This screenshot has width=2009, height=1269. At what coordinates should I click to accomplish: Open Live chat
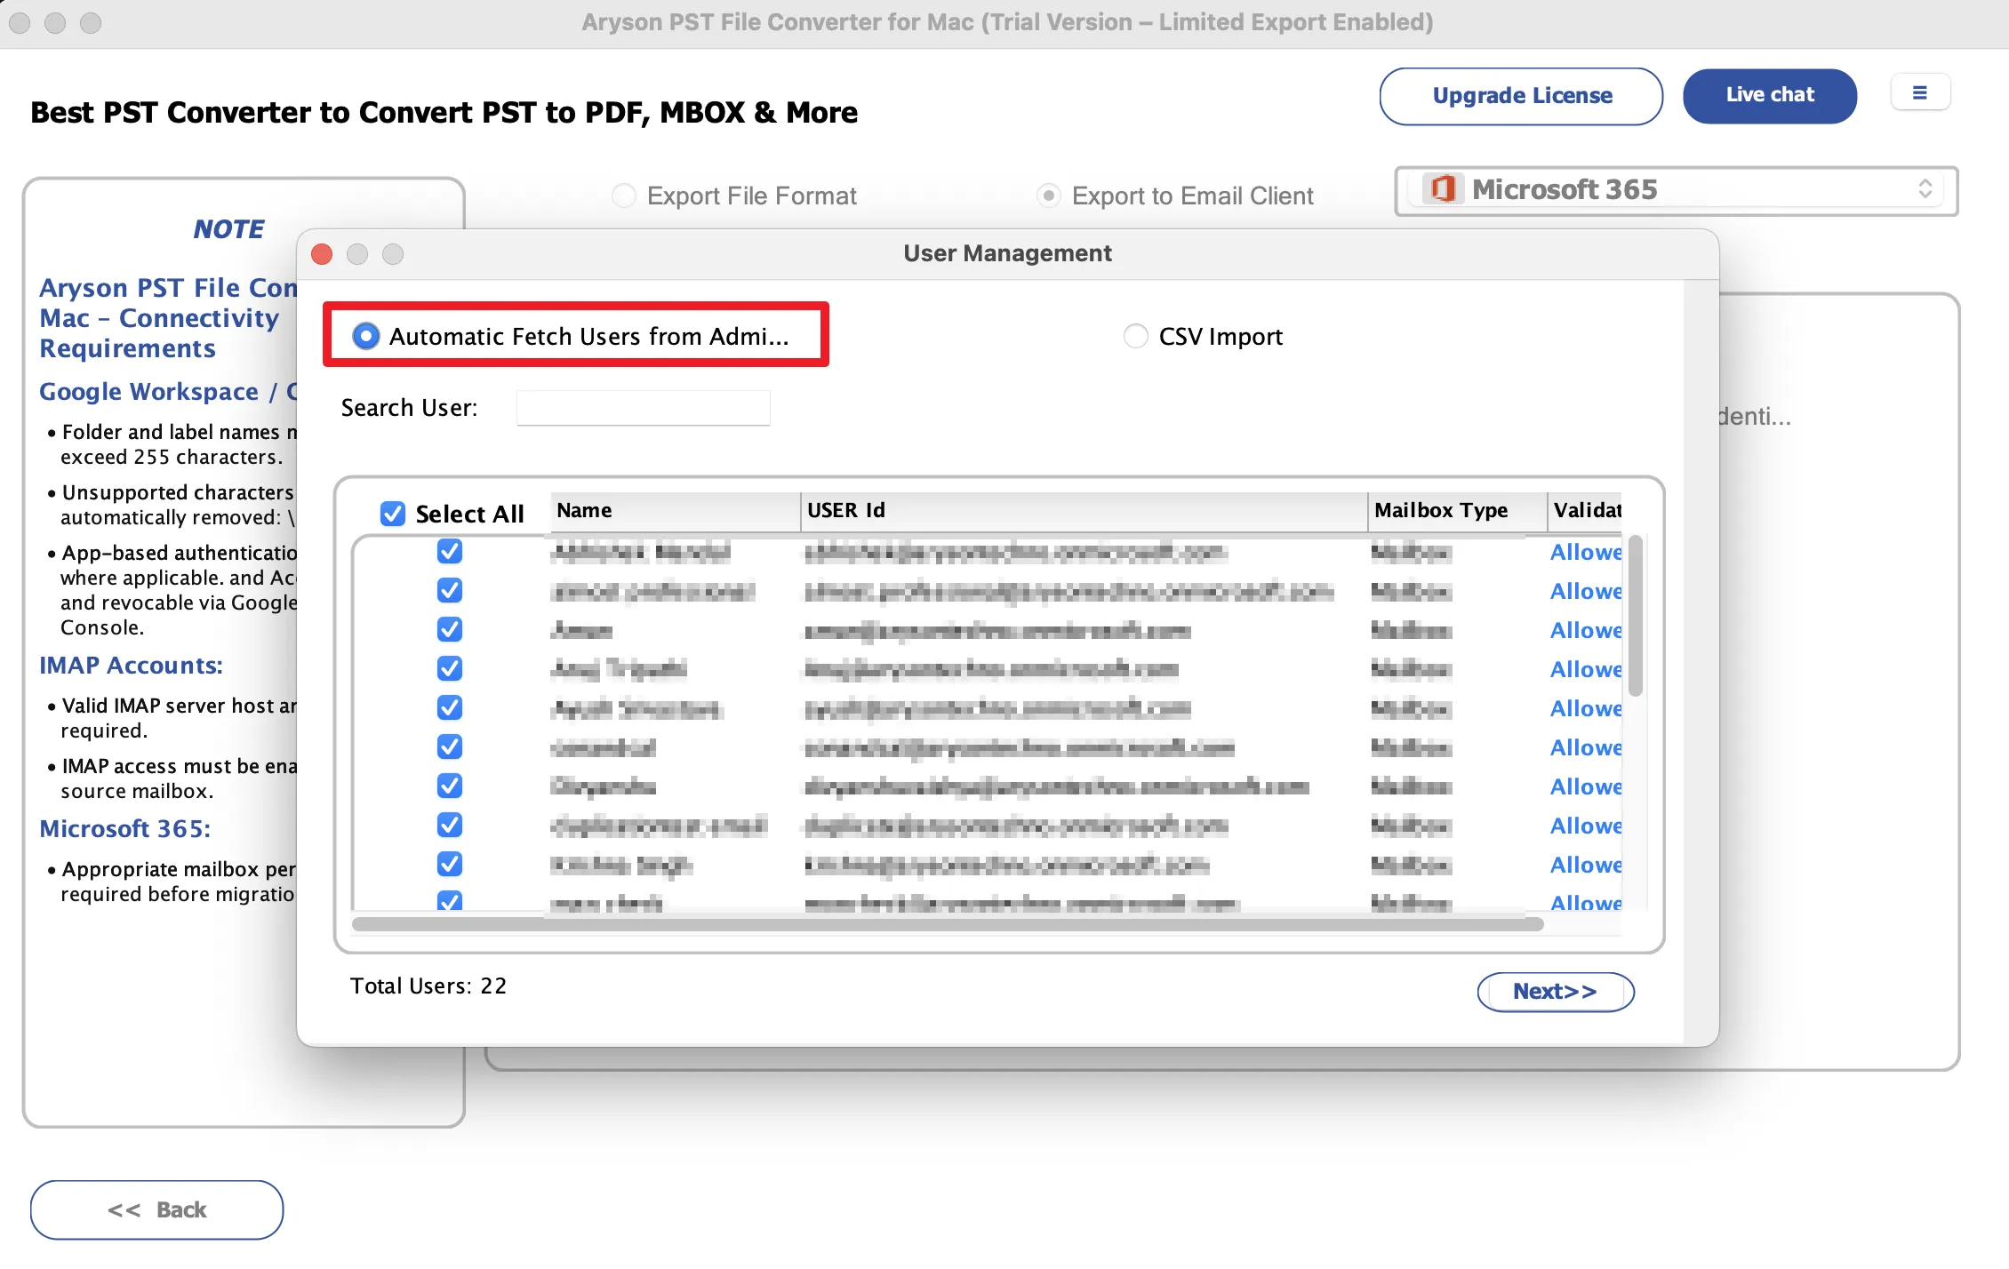[x=1769, y=95]
